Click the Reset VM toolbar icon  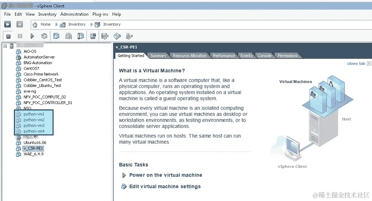(44, 36)
